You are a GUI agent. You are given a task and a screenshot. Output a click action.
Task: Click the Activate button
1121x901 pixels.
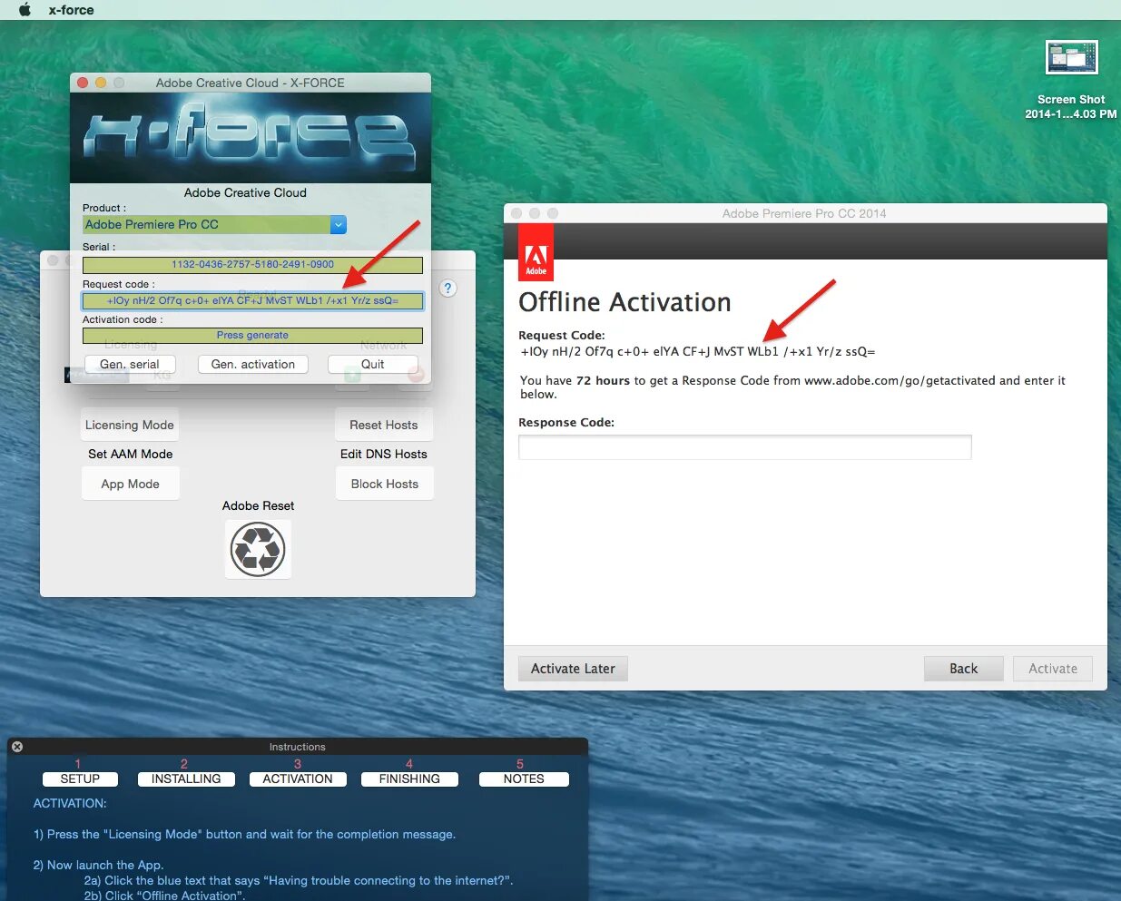pyautogui.click(x=1053, y=669)
